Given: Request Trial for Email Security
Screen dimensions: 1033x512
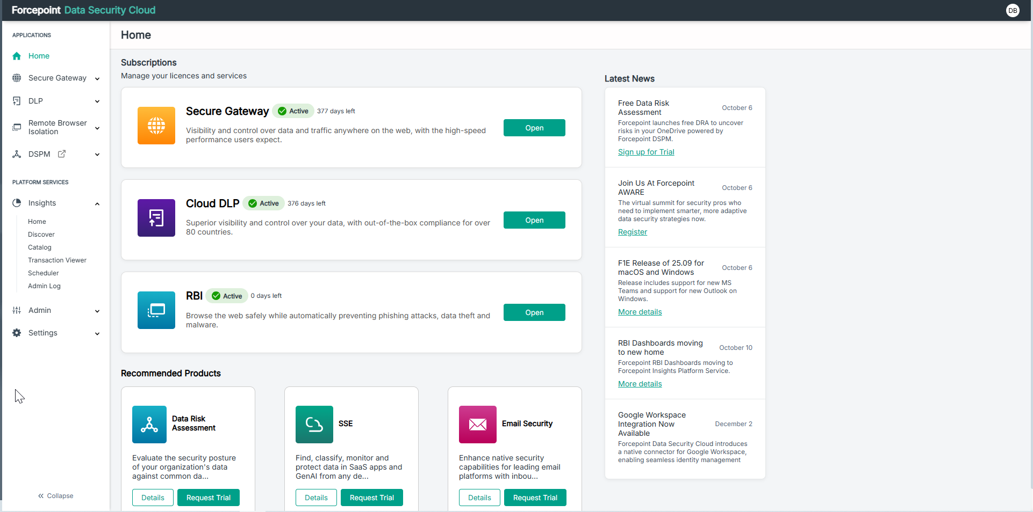Looking at the screenshot, I should [535, 498].
